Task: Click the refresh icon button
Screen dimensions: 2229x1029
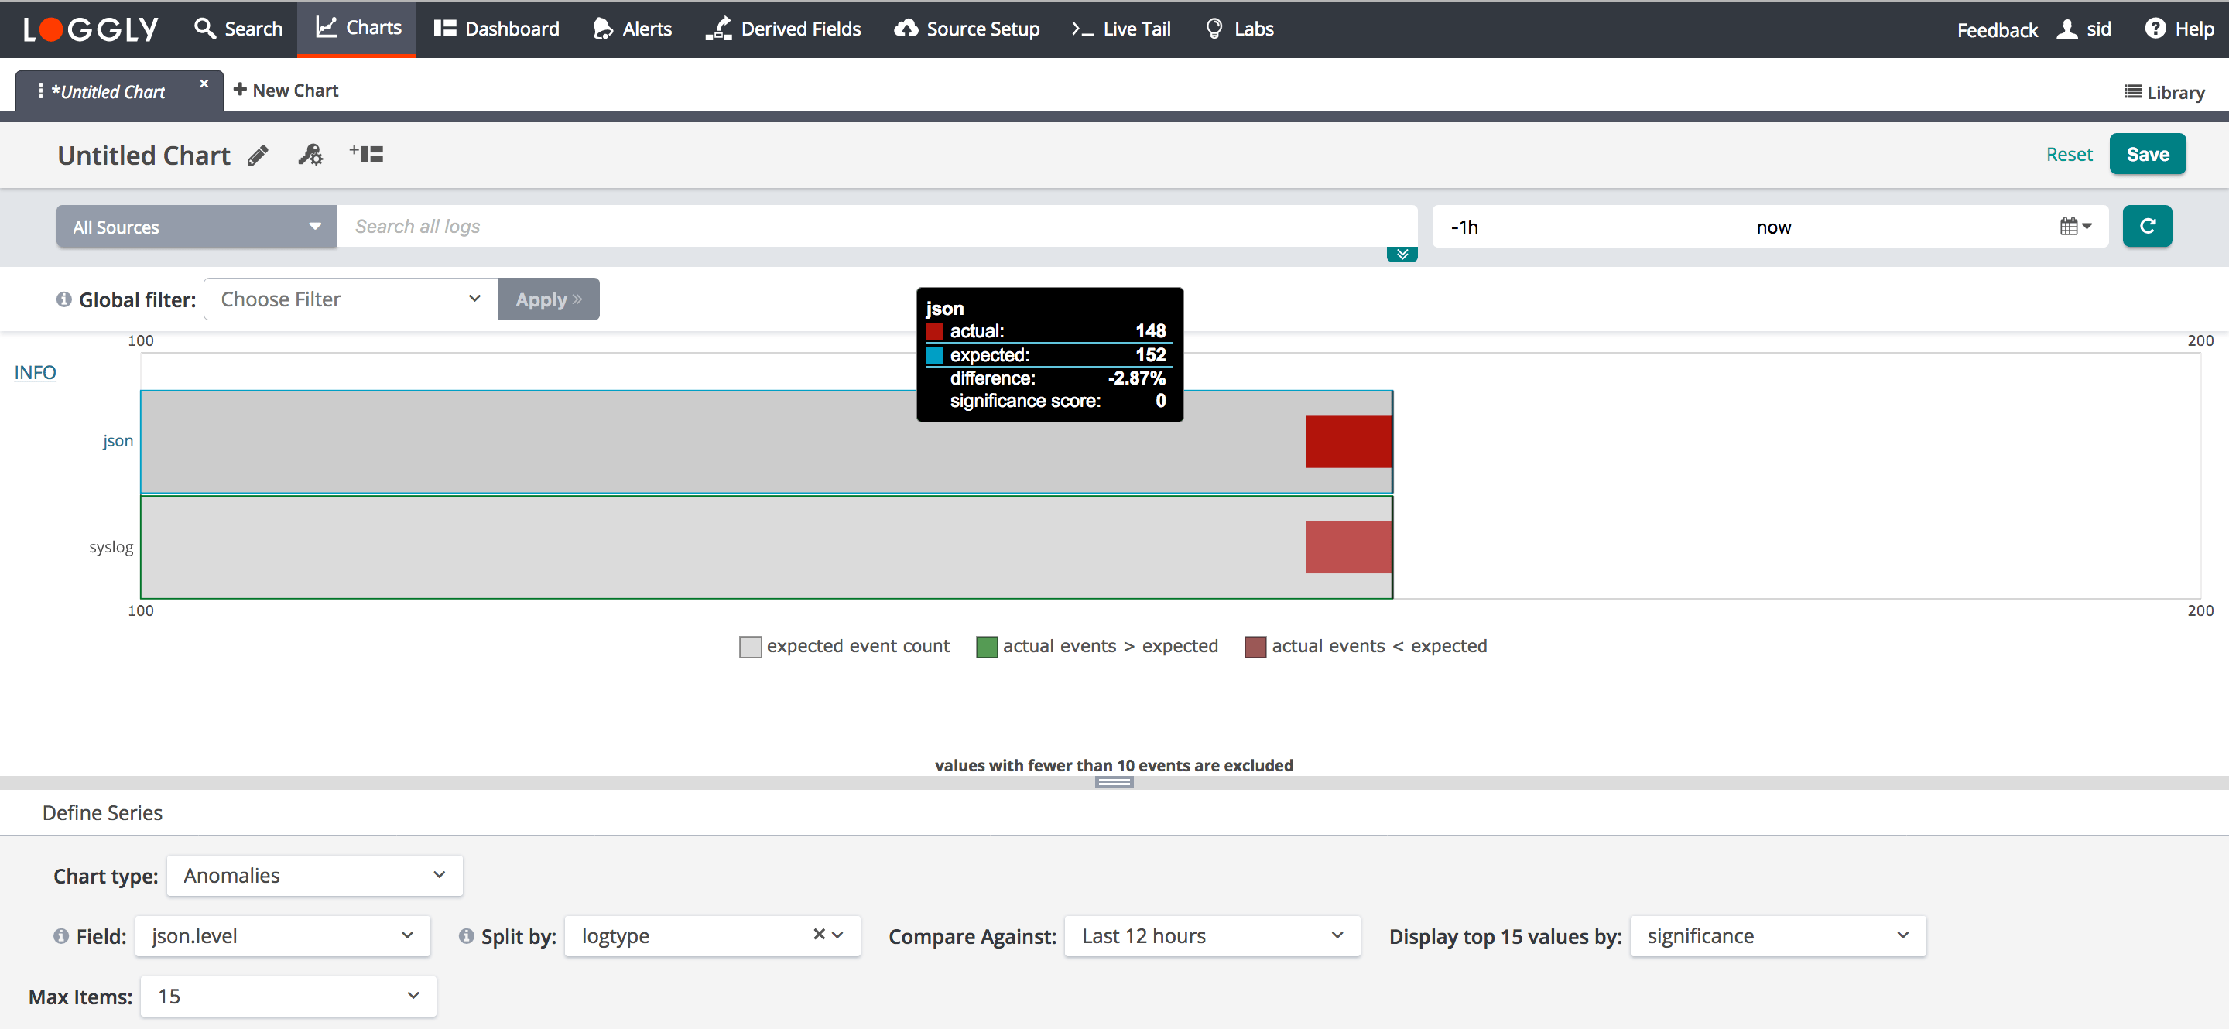Action: 2147,227
